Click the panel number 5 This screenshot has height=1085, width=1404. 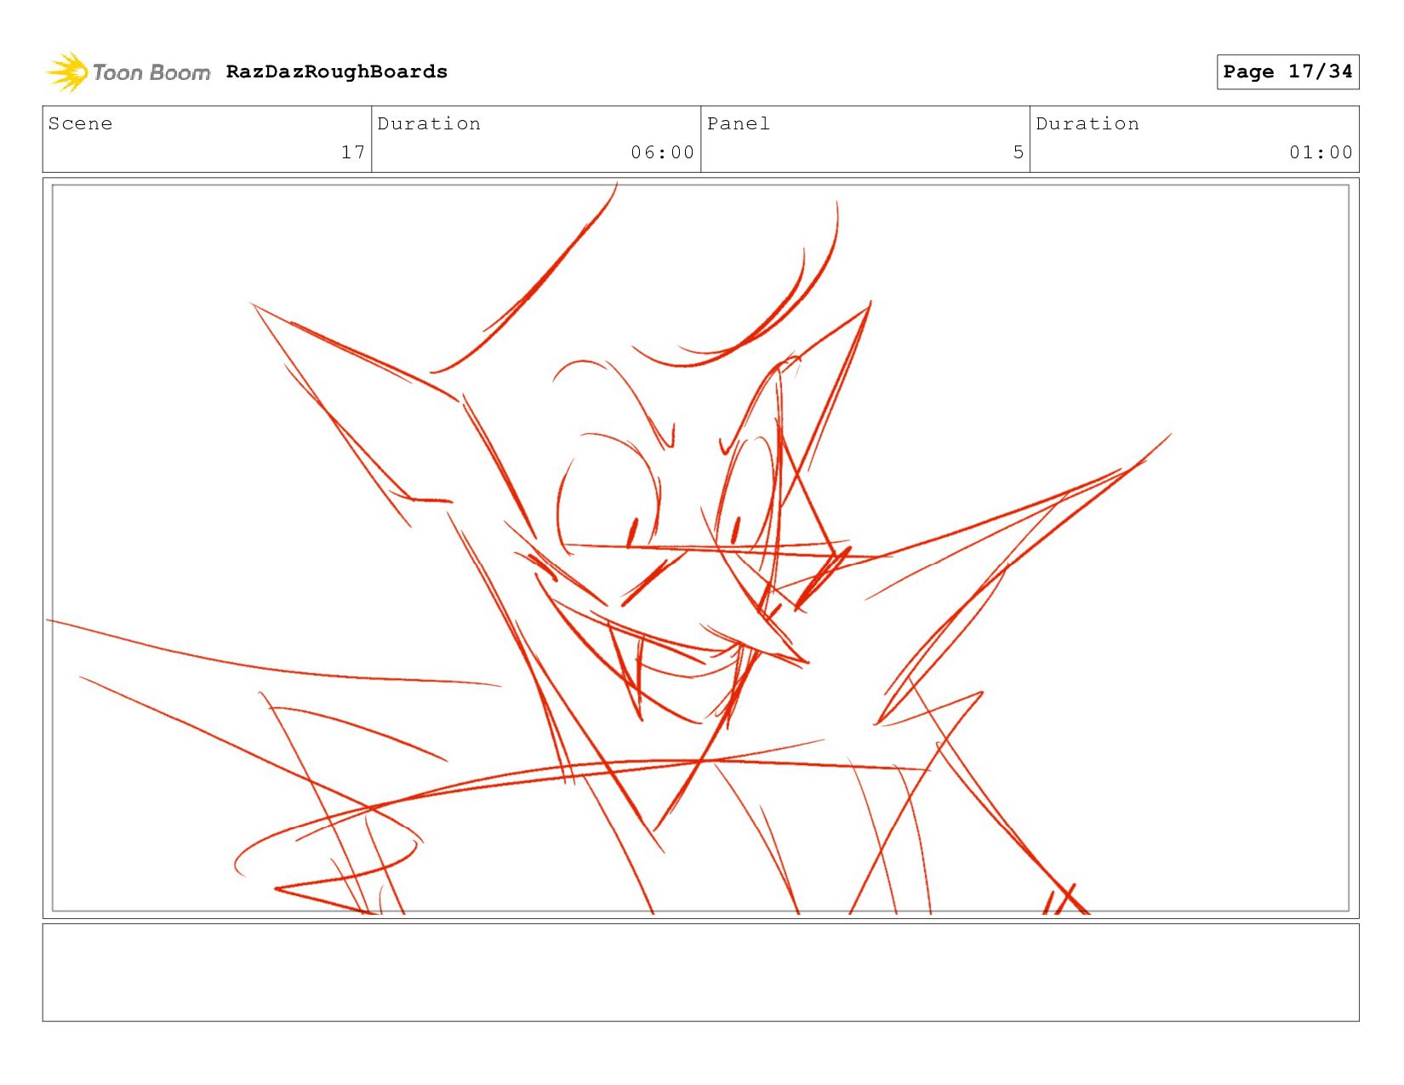coord(1019,152)
